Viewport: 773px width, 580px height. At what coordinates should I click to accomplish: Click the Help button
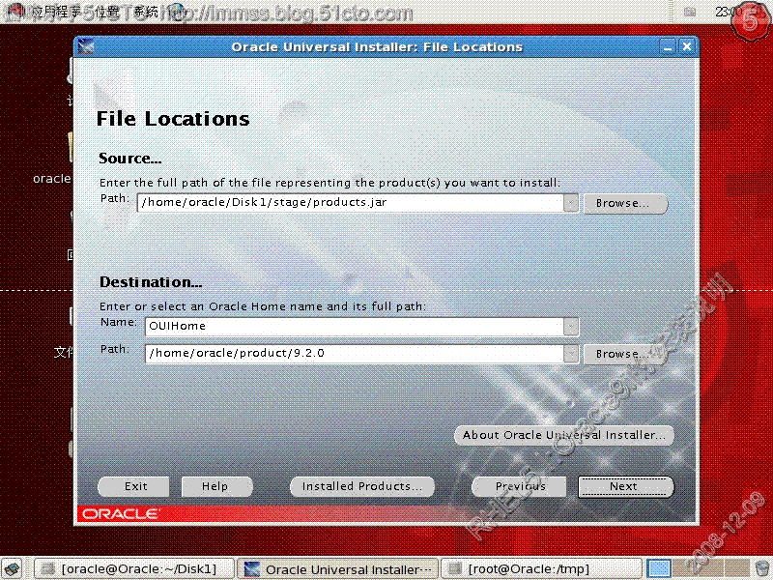click(x=216, y=486)
